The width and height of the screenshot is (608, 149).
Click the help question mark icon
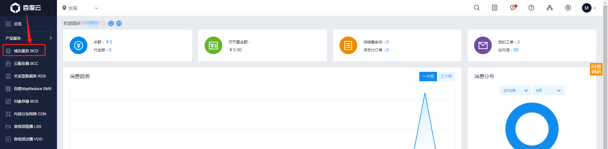tap(531, 8)
